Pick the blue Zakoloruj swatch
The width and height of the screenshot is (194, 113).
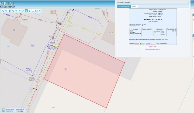[x=148, y=44]
